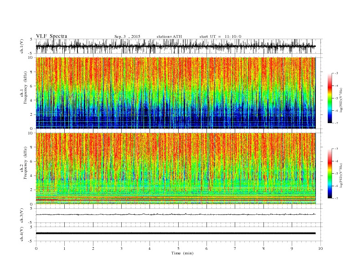The width and height of the screenshot is (361, 279).
Task: Click the x-axis tick label "1"
Action: tap(65, 248)
